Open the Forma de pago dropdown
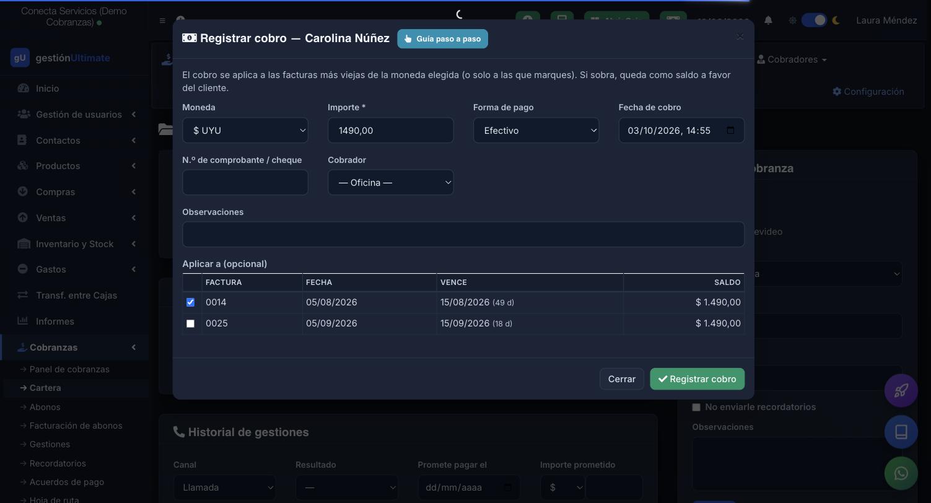Viewport: 931px width, 503px height. click(x=536, y=130)
